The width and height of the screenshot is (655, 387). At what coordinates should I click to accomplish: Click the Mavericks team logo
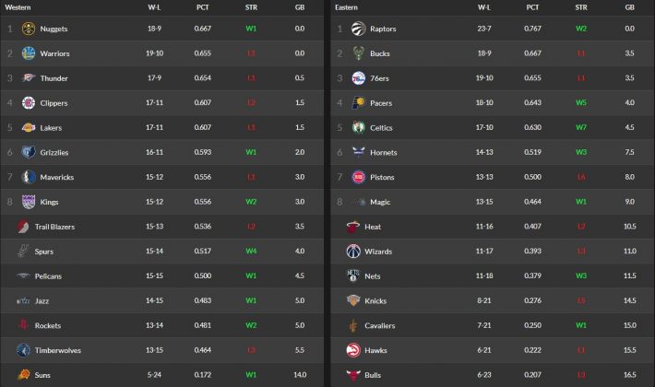coord(29,177)
